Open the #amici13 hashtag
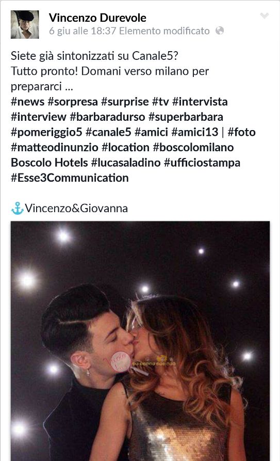The width and height of the screenshot is (280, 461). tap(195, 132)
